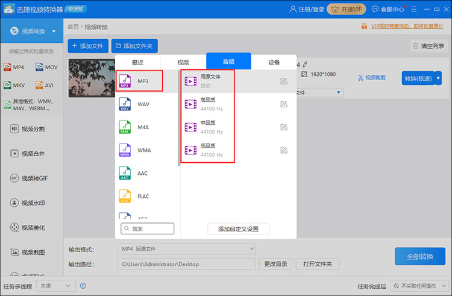Edit the 高品质 preset settings

(x=284, y=104)
